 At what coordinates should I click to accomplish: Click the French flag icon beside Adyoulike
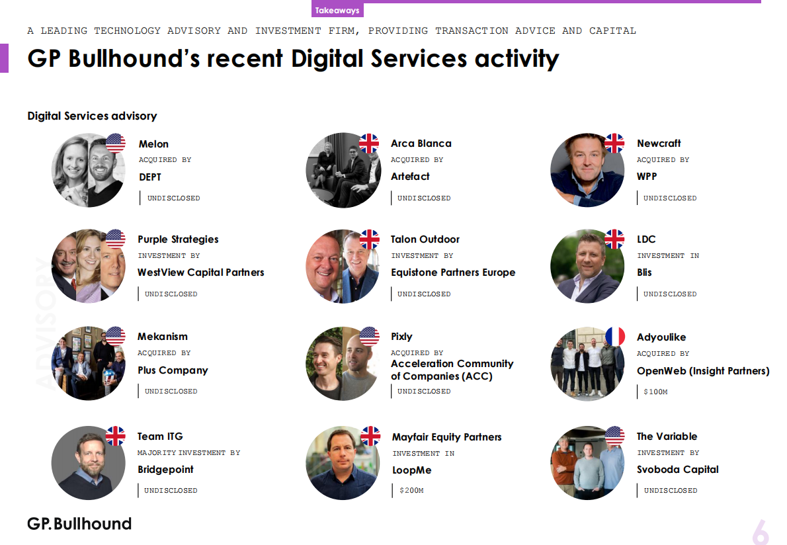[x=614, y=337]
